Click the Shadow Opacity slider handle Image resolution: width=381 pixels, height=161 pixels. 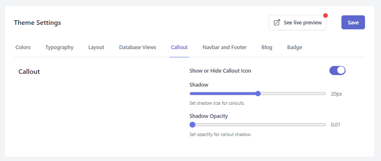tap(192, 125)
